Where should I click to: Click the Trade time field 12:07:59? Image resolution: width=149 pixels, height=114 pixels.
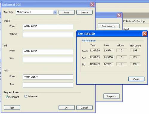pyautogui.click(x=95, y=50)
